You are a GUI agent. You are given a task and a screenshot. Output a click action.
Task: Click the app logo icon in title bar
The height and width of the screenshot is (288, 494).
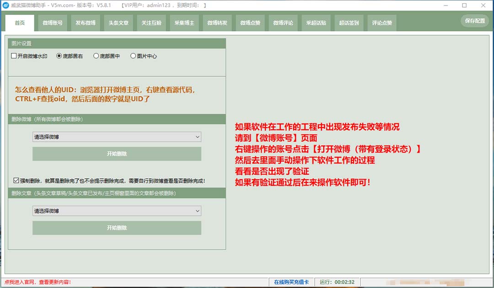tap(6, 5)
